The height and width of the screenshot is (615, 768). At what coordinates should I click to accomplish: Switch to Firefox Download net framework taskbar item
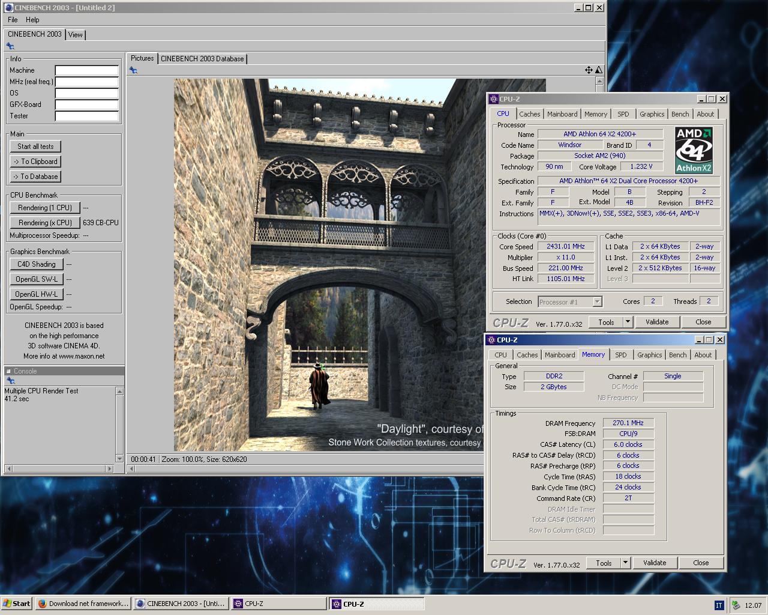coord(83,604)
